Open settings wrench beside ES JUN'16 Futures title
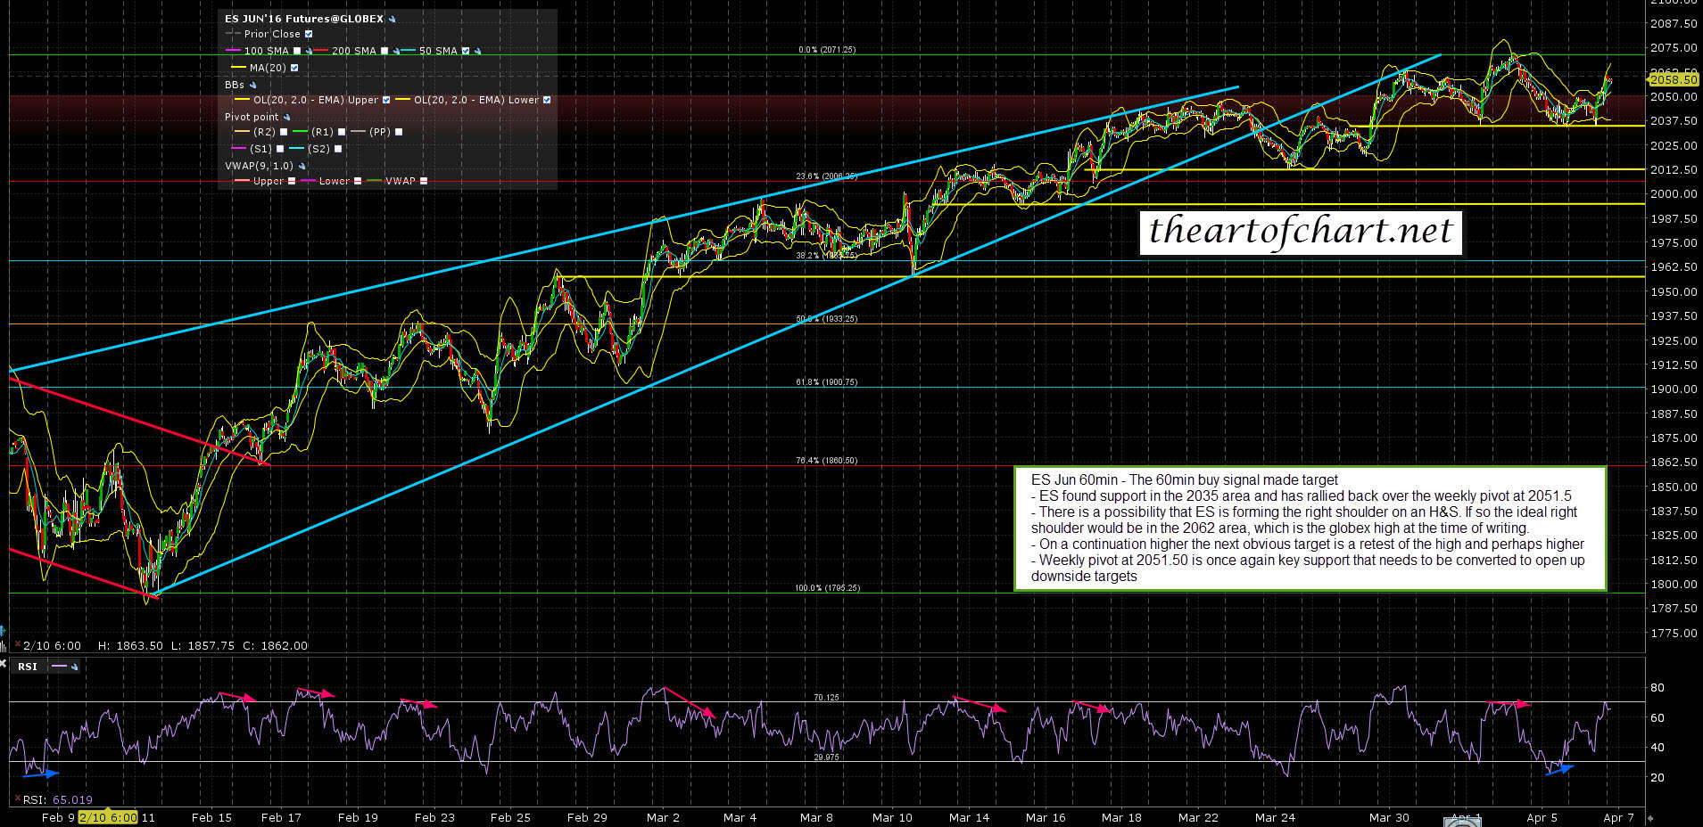Image resolution: width=1703 pixels, height=827 pixels. click(393, 19)
